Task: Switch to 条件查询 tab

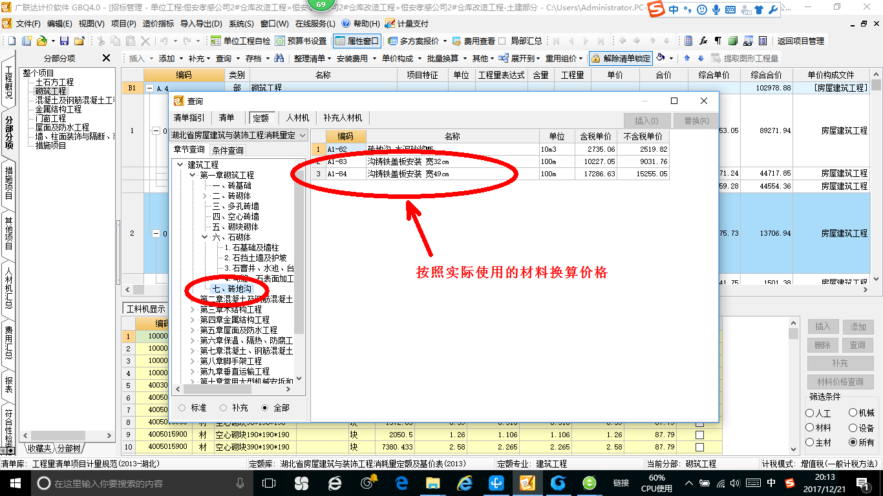Action: pos(228,150)
